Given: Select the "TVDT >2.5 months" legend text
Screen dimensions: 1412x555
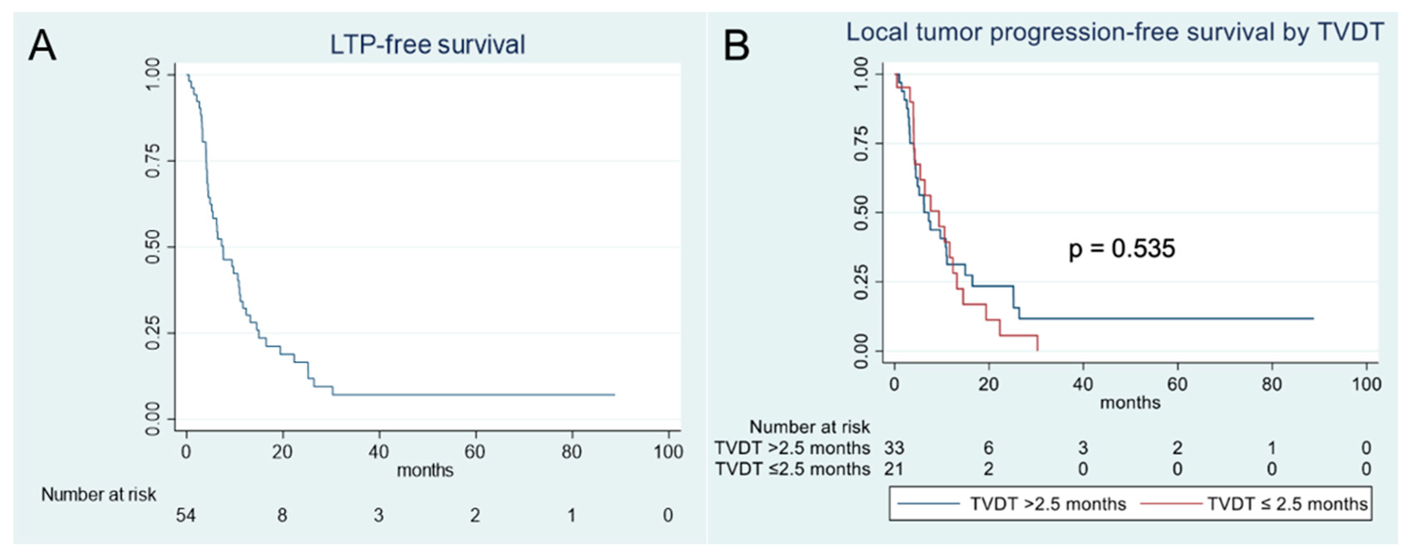Looking at the screenshot, I should [1048, 504].
